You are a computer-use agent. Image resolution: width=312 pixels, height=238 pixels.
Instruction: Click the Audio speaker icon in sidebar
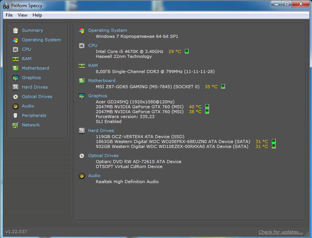[15, 106]
